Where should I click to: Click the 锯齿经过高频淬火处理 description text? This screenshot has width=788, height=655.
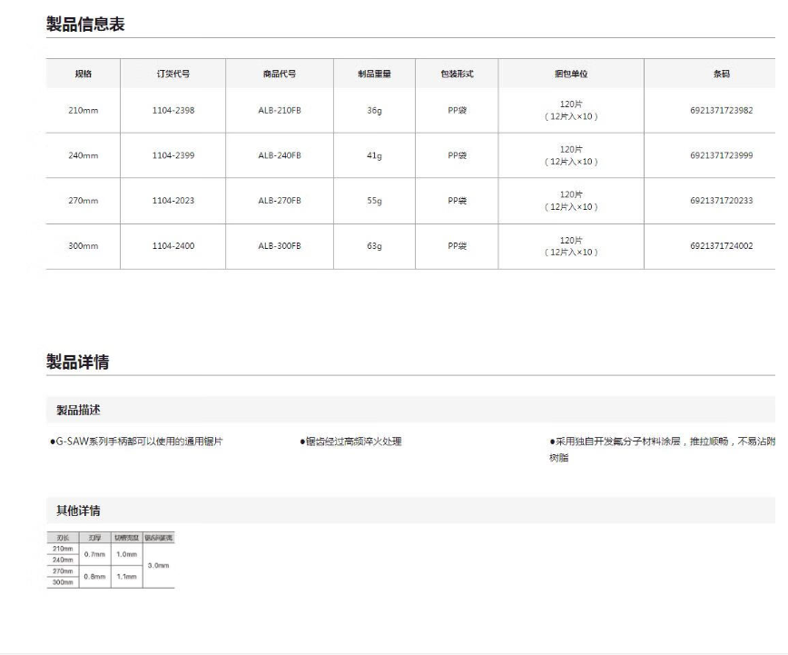click(350, 442)
